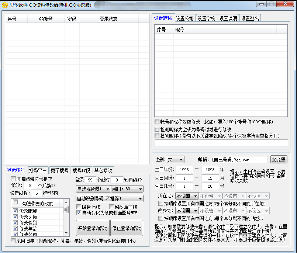The height and width of the screenshot is (253, 297).
Task: Click the 生日年份 end field 1998
Action: 210,170
